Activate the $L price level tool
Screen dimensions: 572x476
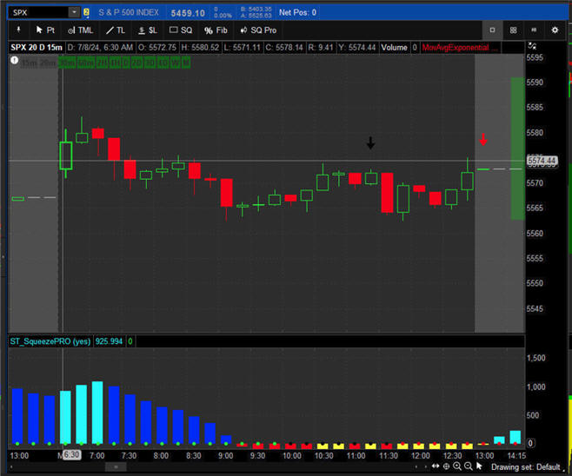(147, 30)
